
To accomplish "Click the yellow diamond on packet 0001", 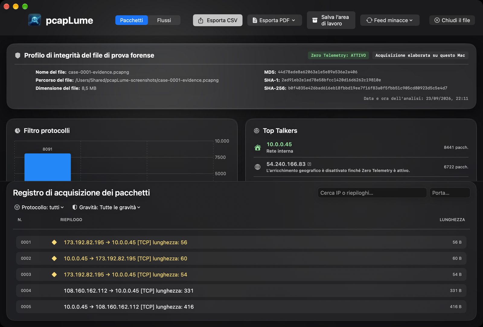I will click(54, 242).
